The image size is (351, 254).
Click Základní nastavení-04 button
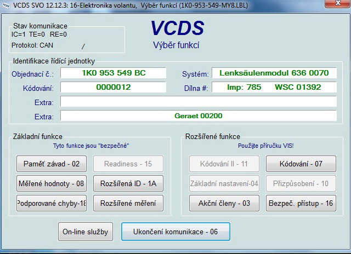(224, 183)
